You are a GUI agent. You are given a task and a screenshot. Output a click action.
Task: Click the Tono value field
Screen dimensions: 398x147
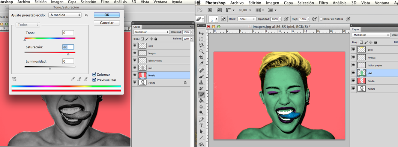tap(68, 33)
